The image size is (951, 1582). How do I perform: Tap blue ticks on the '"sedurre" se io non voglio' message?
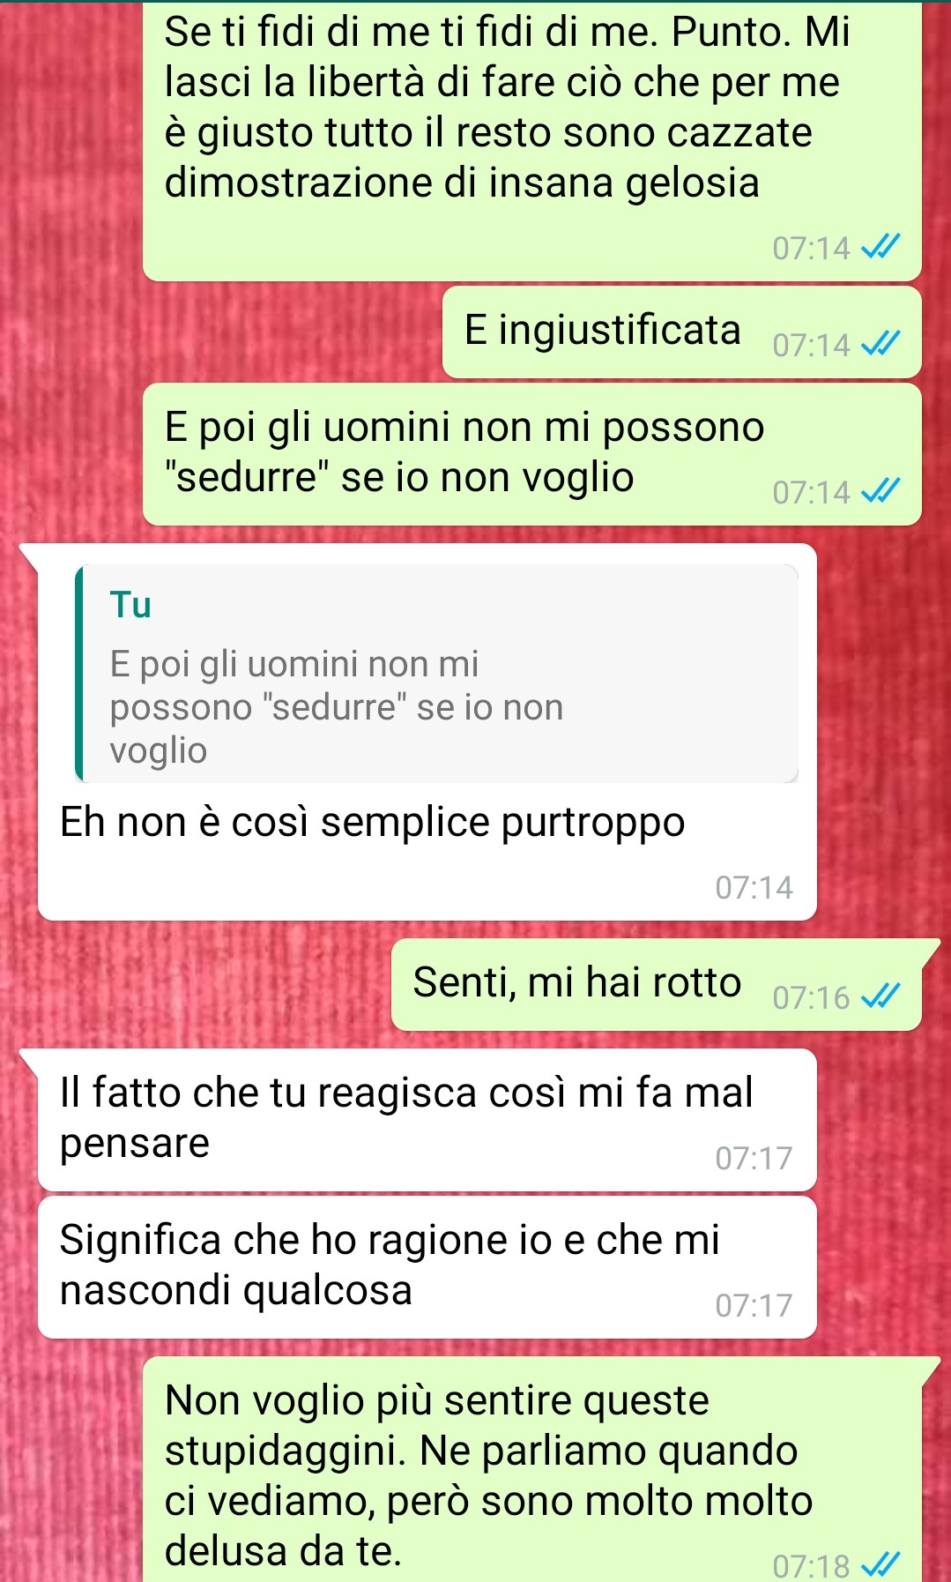click(880, 491)
